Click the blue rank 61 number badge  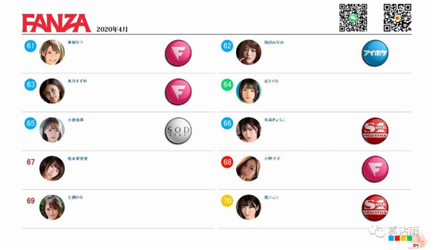pyautogui.click(x=30, y=46)
